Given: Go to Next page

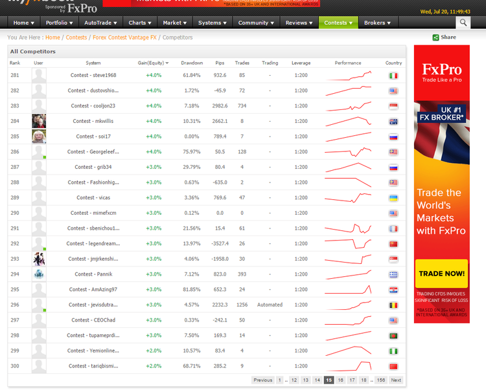Looking at the screenshot, I should click(x=396, y=380).
